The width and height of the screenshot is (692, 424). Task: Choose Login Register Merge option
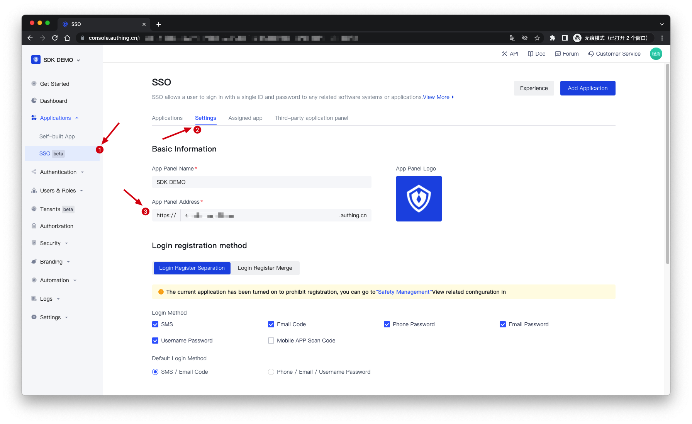coord(265,268)
